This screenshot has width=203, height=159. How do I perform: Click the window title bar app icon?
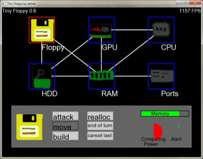point(4,4)
